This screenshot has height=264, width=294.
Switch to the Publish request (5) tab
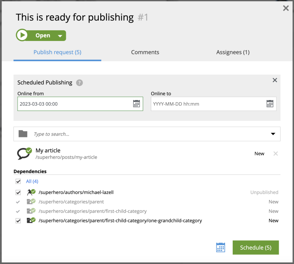coord(57,52)
